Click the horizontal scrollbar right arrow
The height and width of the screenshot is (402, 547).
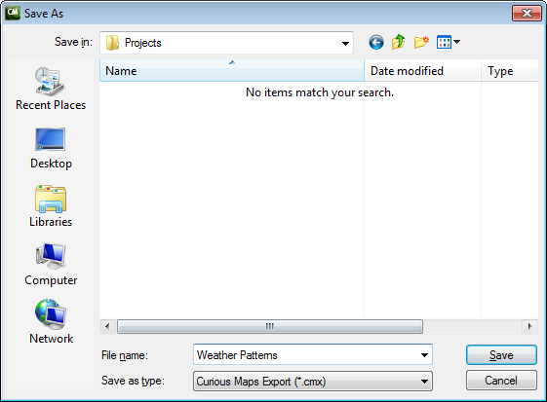tap(529, 326)
